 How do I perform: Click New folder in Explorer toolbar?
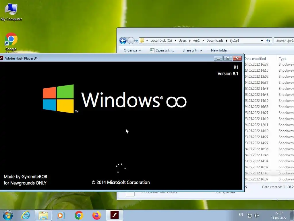coord(219,50)
